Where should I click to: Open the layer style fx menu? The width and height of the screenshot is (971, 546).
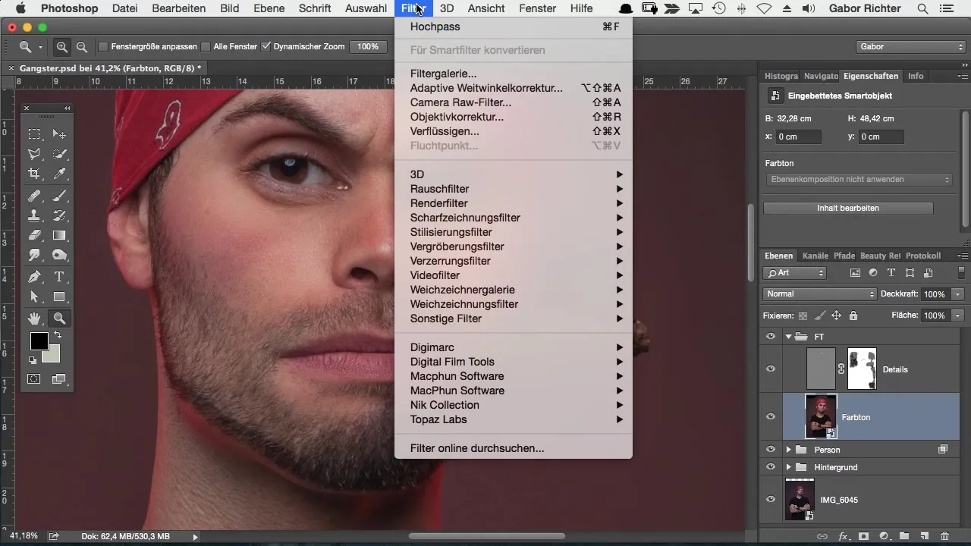(843, 535)
